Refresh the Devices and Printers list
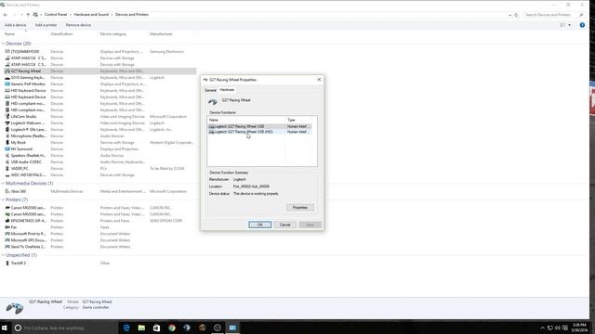595x334 pixels. tap(516, 15)
